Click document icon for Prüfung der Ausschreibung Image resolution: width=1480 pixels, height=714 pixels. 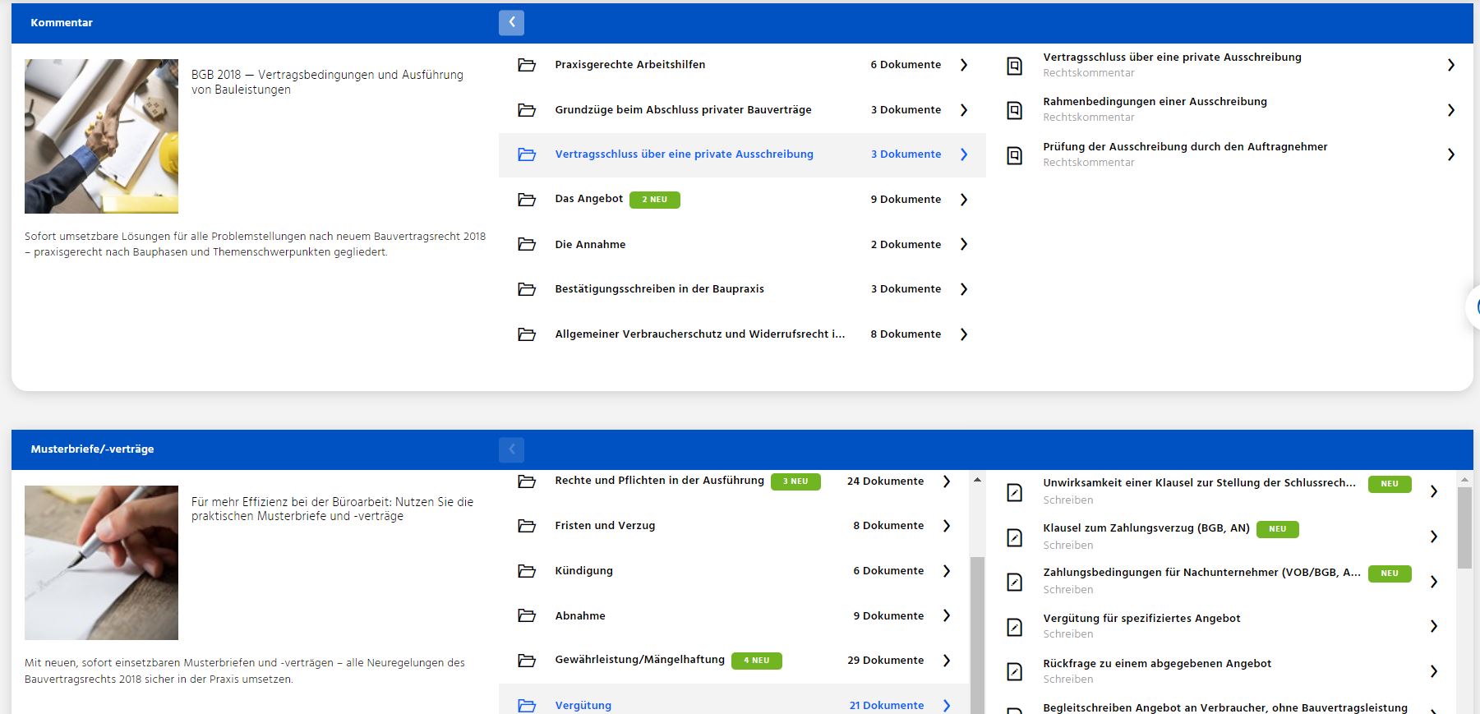pyautogui.click(x=1015, y=155)
